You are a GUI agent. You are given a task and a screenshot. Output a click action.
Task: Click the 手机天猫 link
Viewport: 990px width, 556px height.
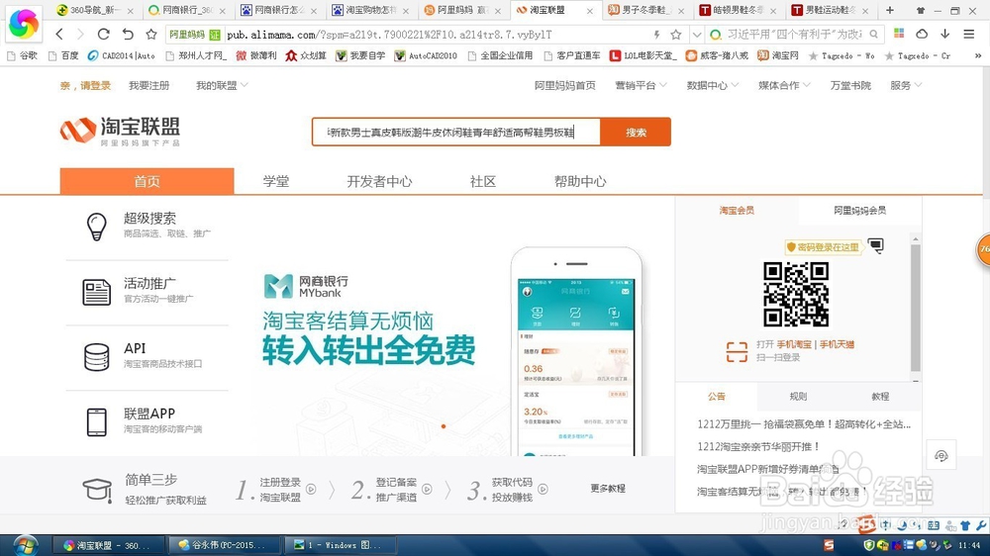[x=837, y=344]
